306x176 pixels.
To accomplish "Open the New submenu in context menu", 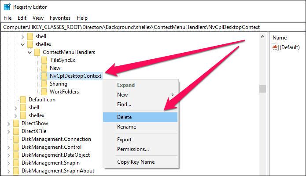I will pos(140,95).
